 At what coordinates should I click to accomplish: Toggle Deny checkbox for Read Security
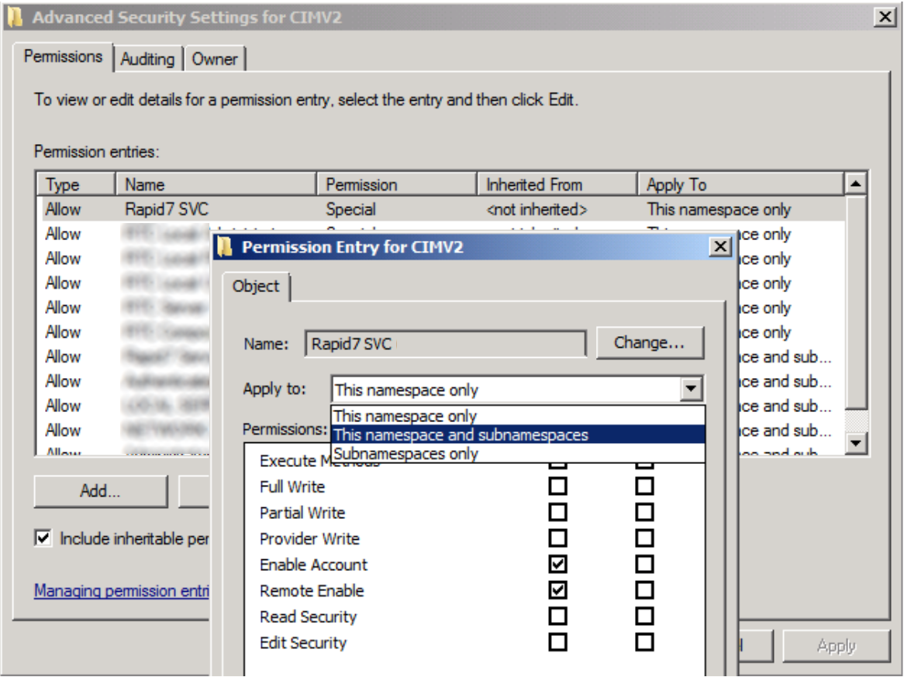[644, 616]
